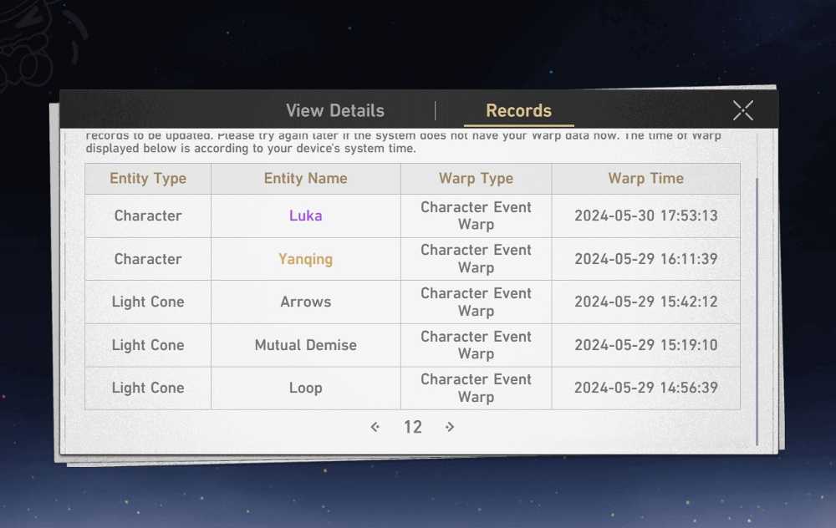Viewport: 836px width, 528px height.
Task: Click Character Event Warp in Arrows row
Action: (x=477, y=302)
